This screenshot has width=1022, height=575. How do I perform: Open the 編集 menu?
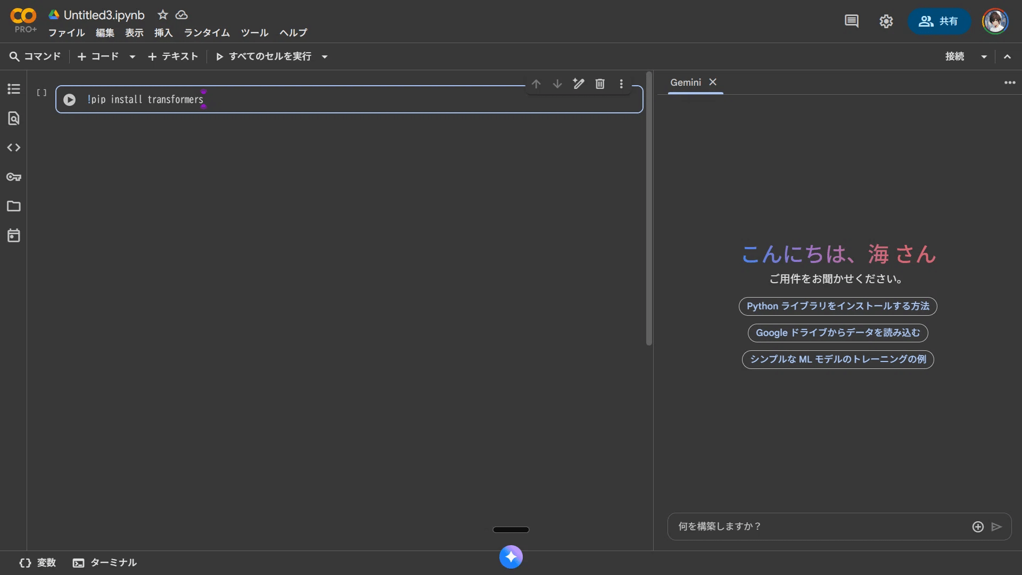[105, 33]
